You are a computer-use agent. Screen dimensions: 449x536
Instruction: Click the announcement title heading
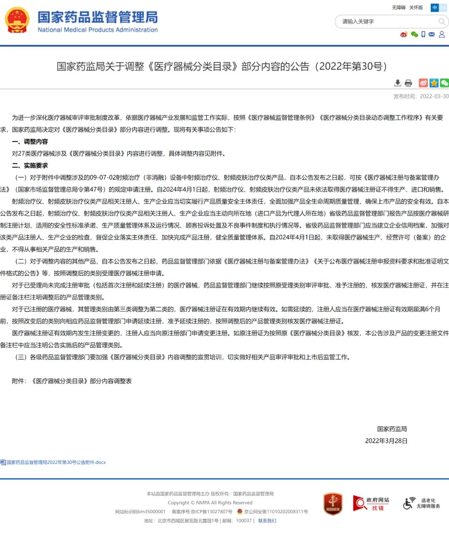pos(224,67)
